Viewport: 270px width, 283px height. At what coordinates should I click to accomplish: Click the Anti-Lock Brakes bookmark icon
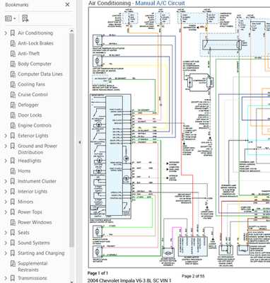pyautogui.click(x=13, y=43)
